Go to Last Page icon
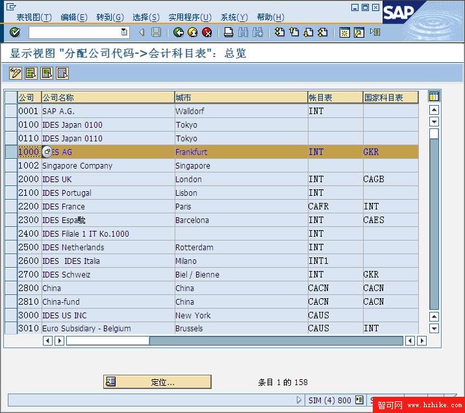 323,32
